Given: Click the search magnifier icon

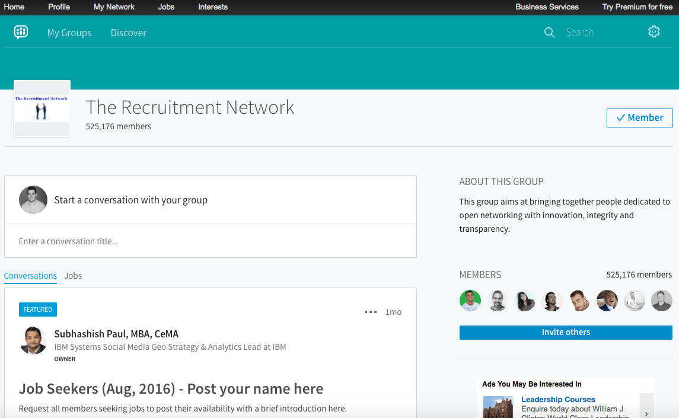Looking at the screenshot, I should (x=549, y=33).
